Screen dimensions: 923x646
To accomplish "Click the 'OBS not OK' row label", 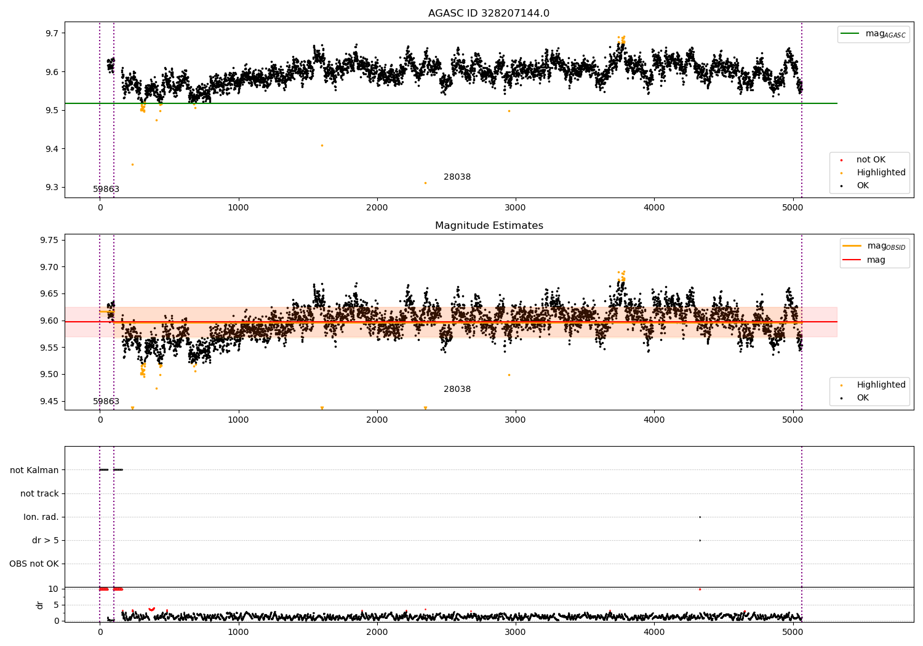I will point(34,564).
